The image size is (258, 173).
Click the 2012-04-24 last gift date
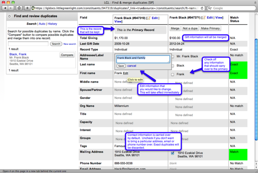pyautogui.click(x=177, y=44)
